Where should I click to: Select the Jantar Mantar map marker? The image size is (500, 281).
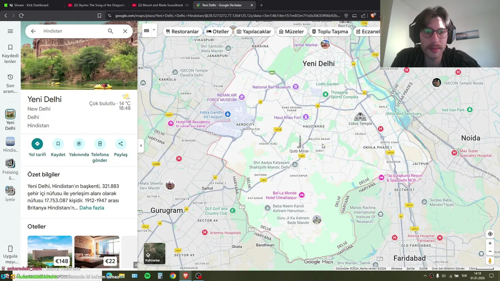tap(325, 44)
